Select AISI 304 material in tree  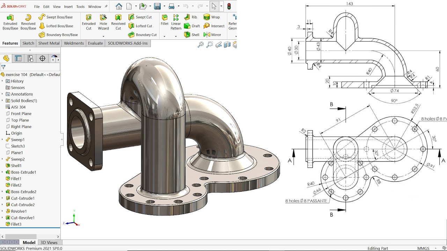(x=18, y=107)
